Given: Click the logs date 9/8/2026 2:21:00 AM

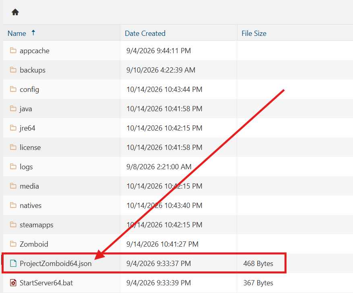Looking at the screenshot, I should (x=159, y=167).
